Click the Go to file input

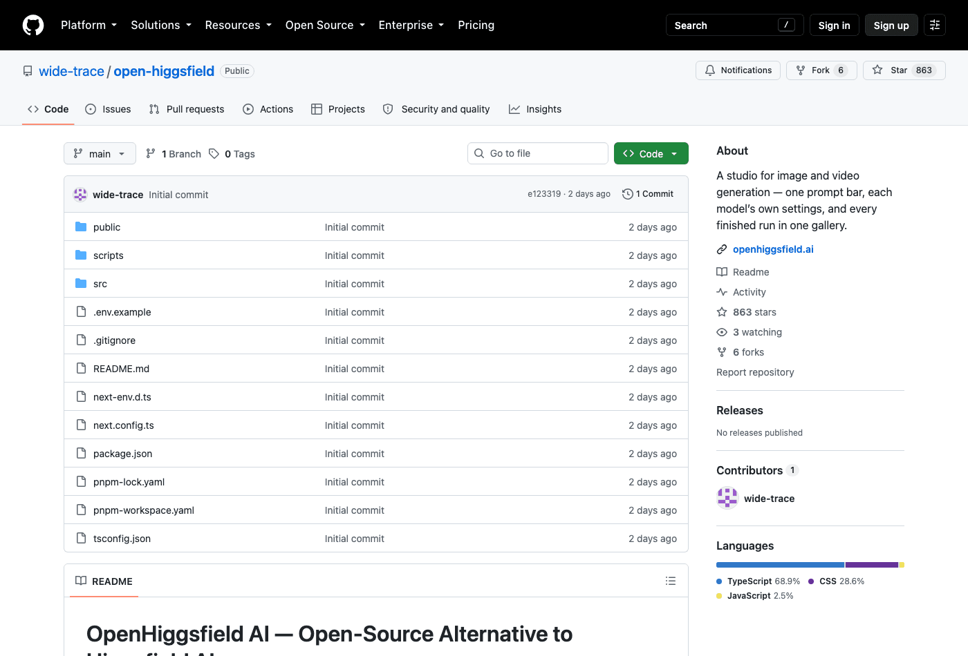538,153
